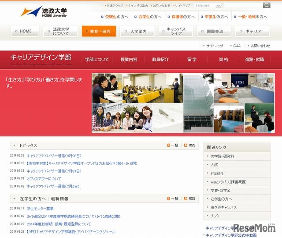This screenshot has height=238, width=282.
Task: Click お問い合わせ in top utility links
Action: 161,6
